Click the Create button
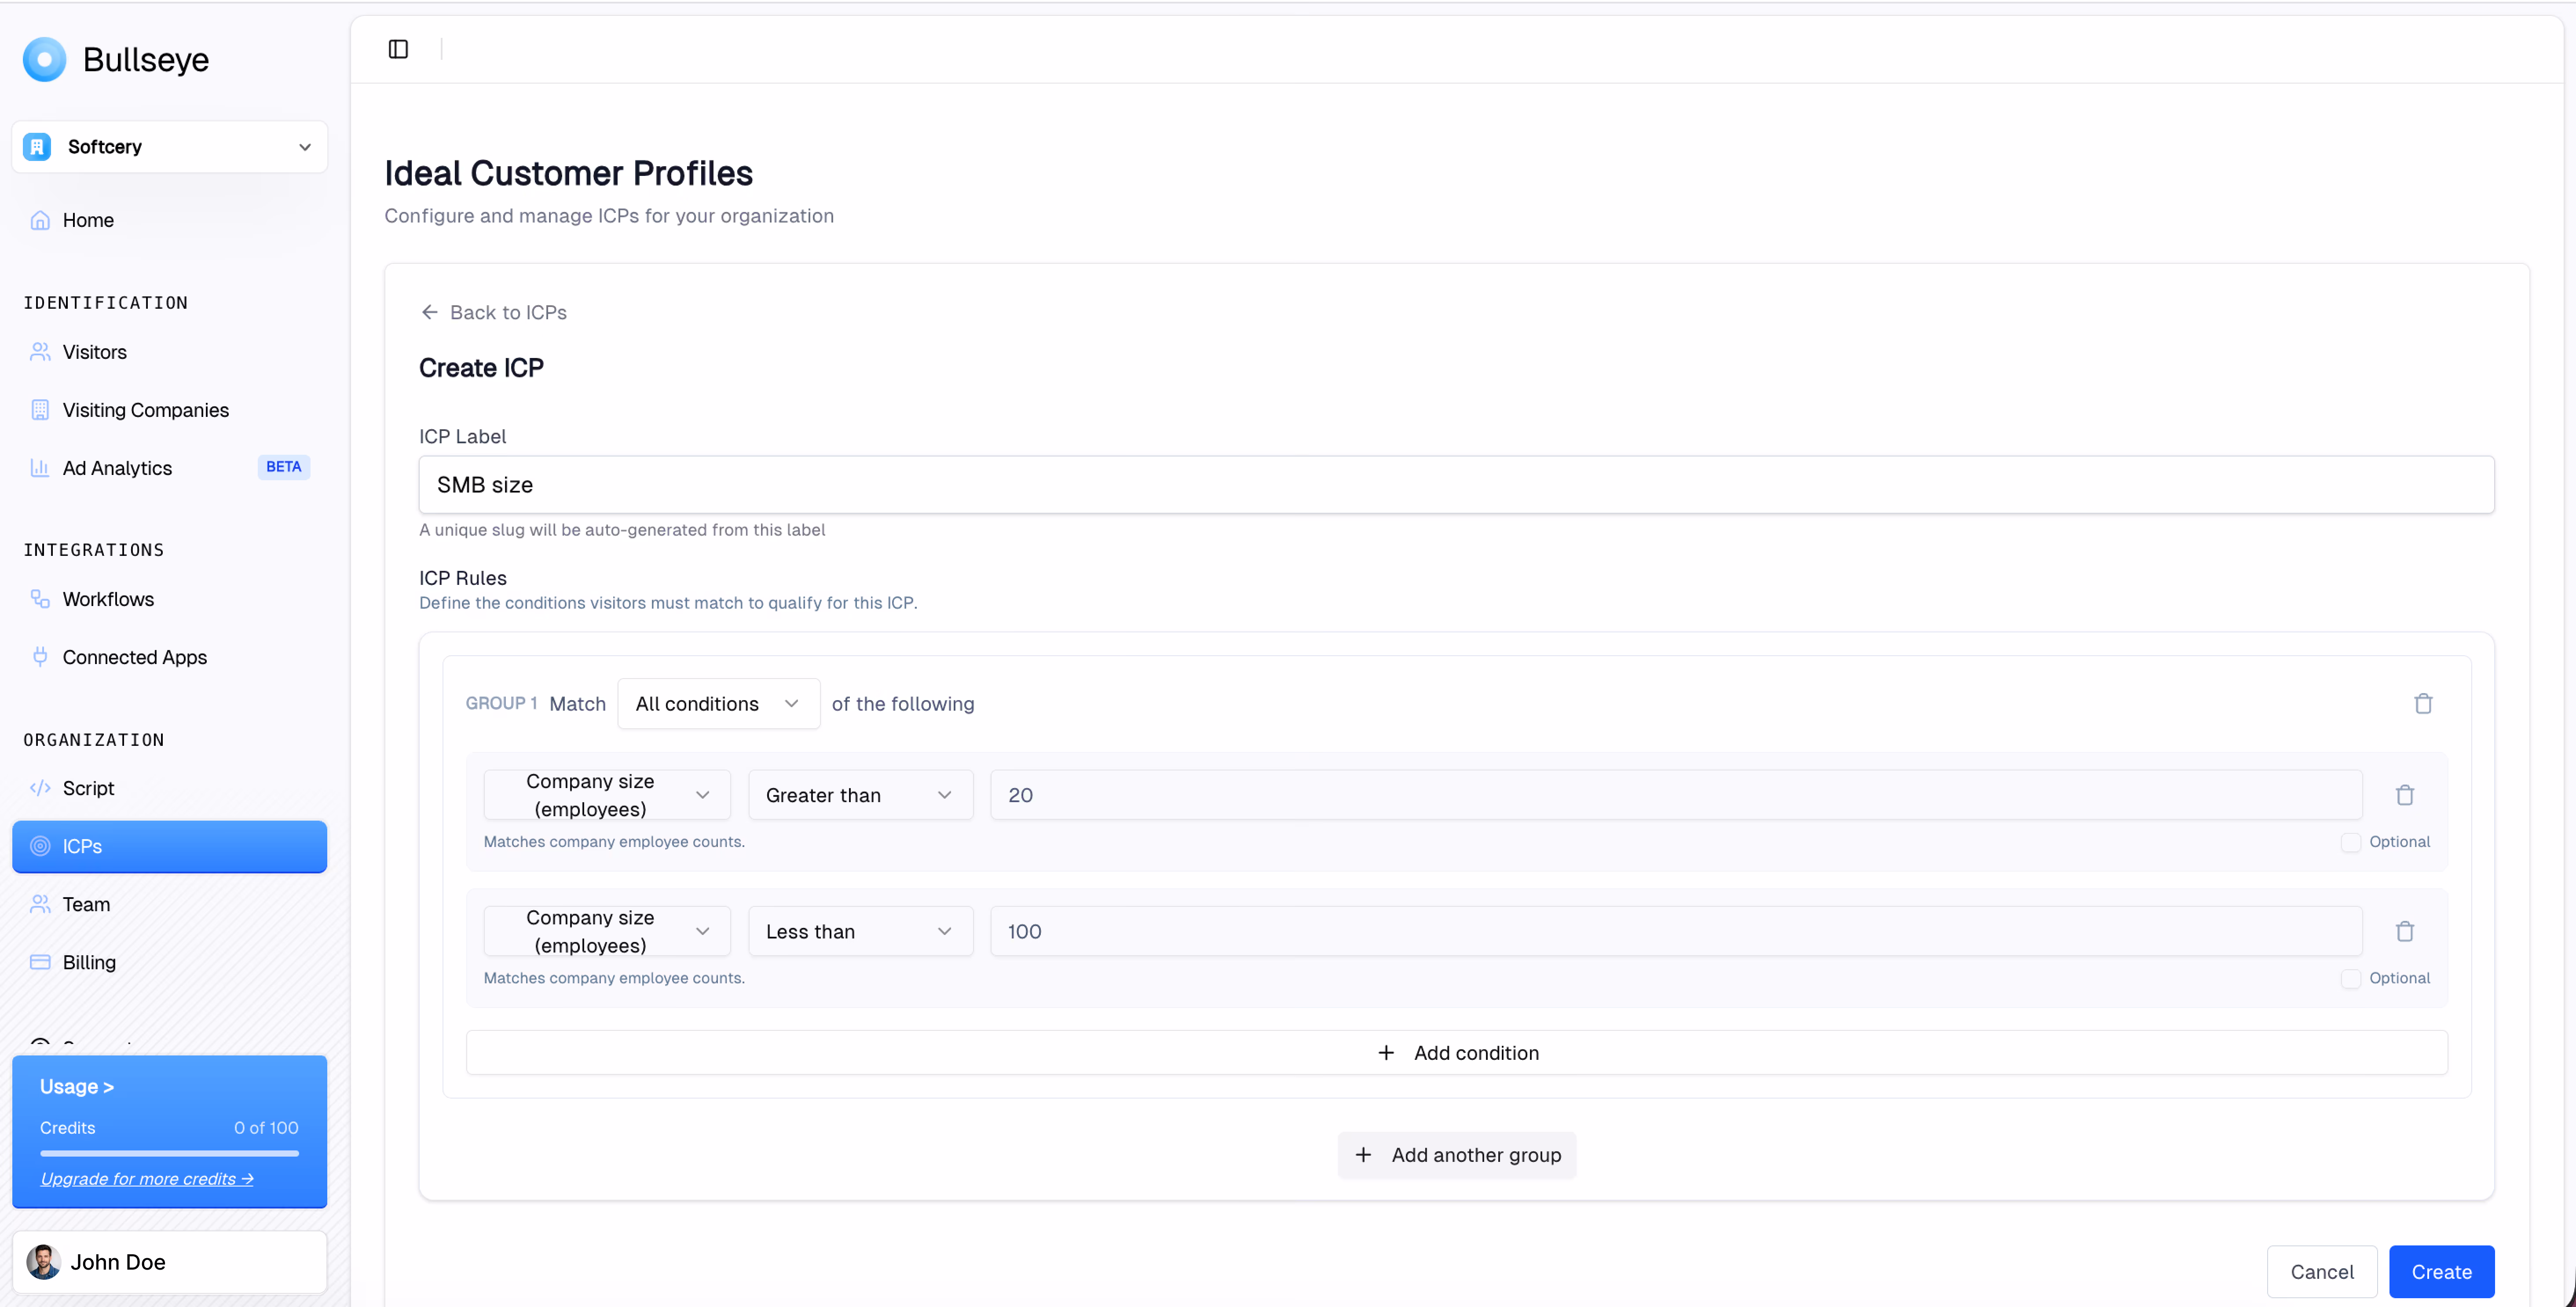 tap(2441, 1272)
